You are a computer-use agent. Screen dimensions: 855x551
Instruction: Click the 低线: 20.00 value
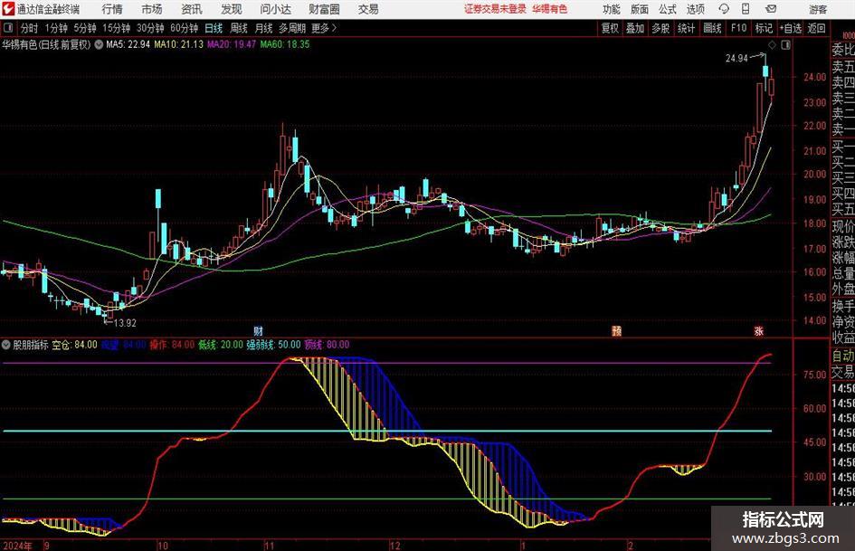pyautogui.click(x=220, y=345)
